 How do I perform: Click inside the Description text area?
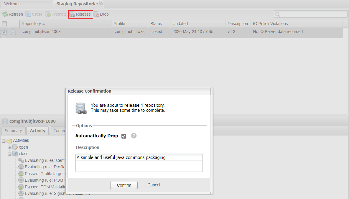tap(139, 162)
